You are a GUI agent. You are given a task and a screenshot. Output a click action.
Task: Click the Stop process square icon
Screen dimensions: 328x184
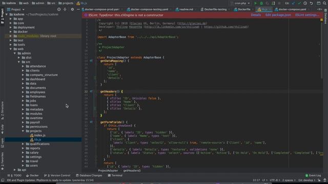pyautogui.click(x=279, y=3)
